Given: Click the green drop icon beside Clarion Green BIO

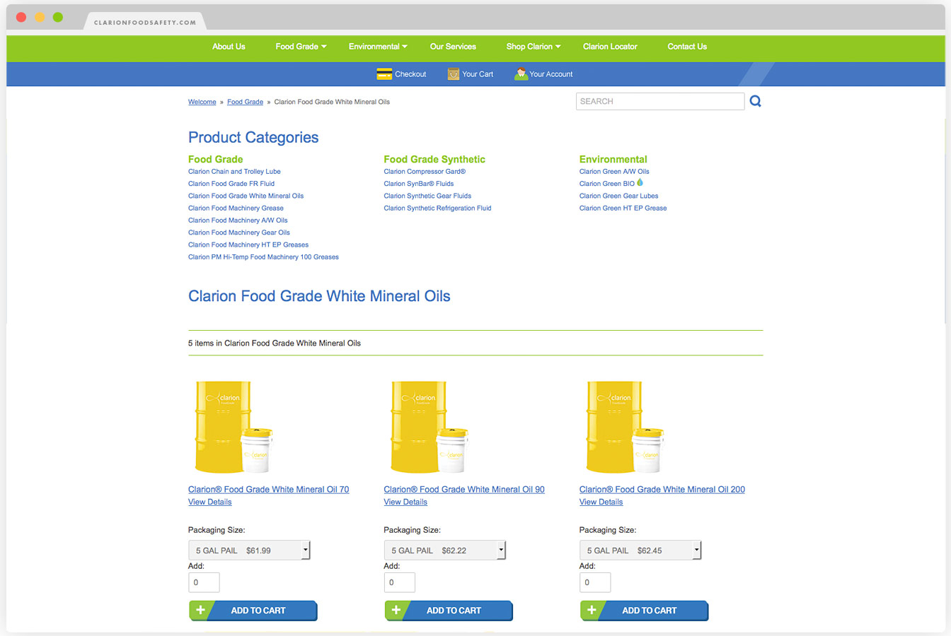Looking at the screenshot, I should click(x=640, y=182).
